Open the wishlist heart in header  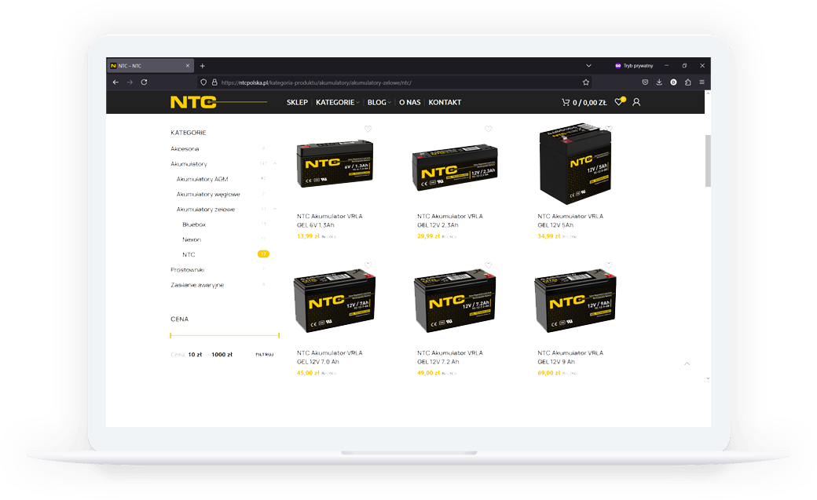619,102
